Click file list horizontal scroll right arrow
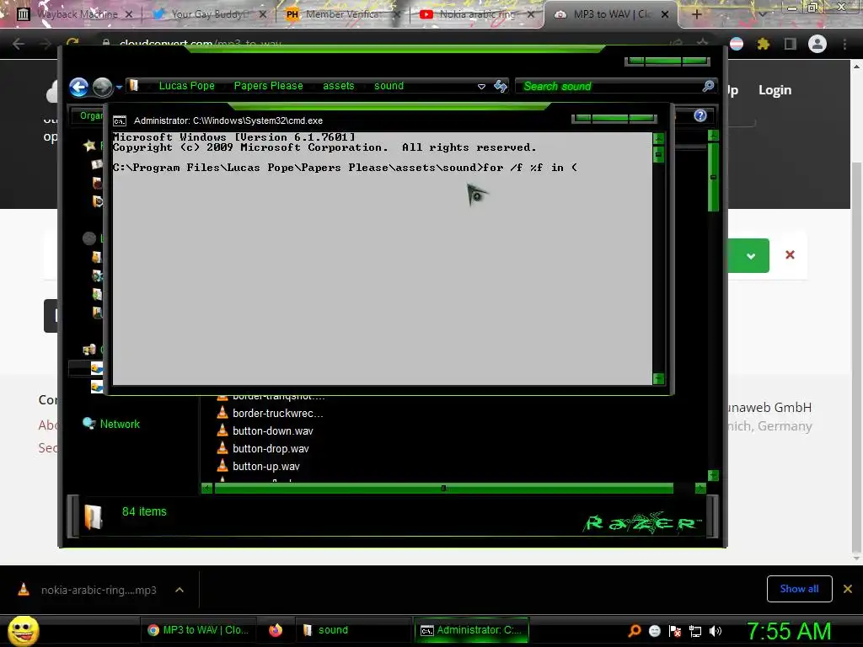 tap(700, 488)
